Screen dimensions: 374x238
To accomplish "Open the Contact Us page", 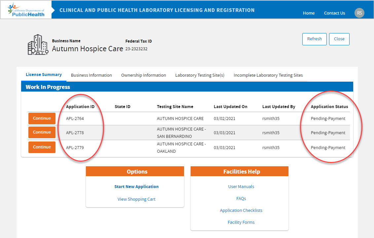I will point(334,13).
